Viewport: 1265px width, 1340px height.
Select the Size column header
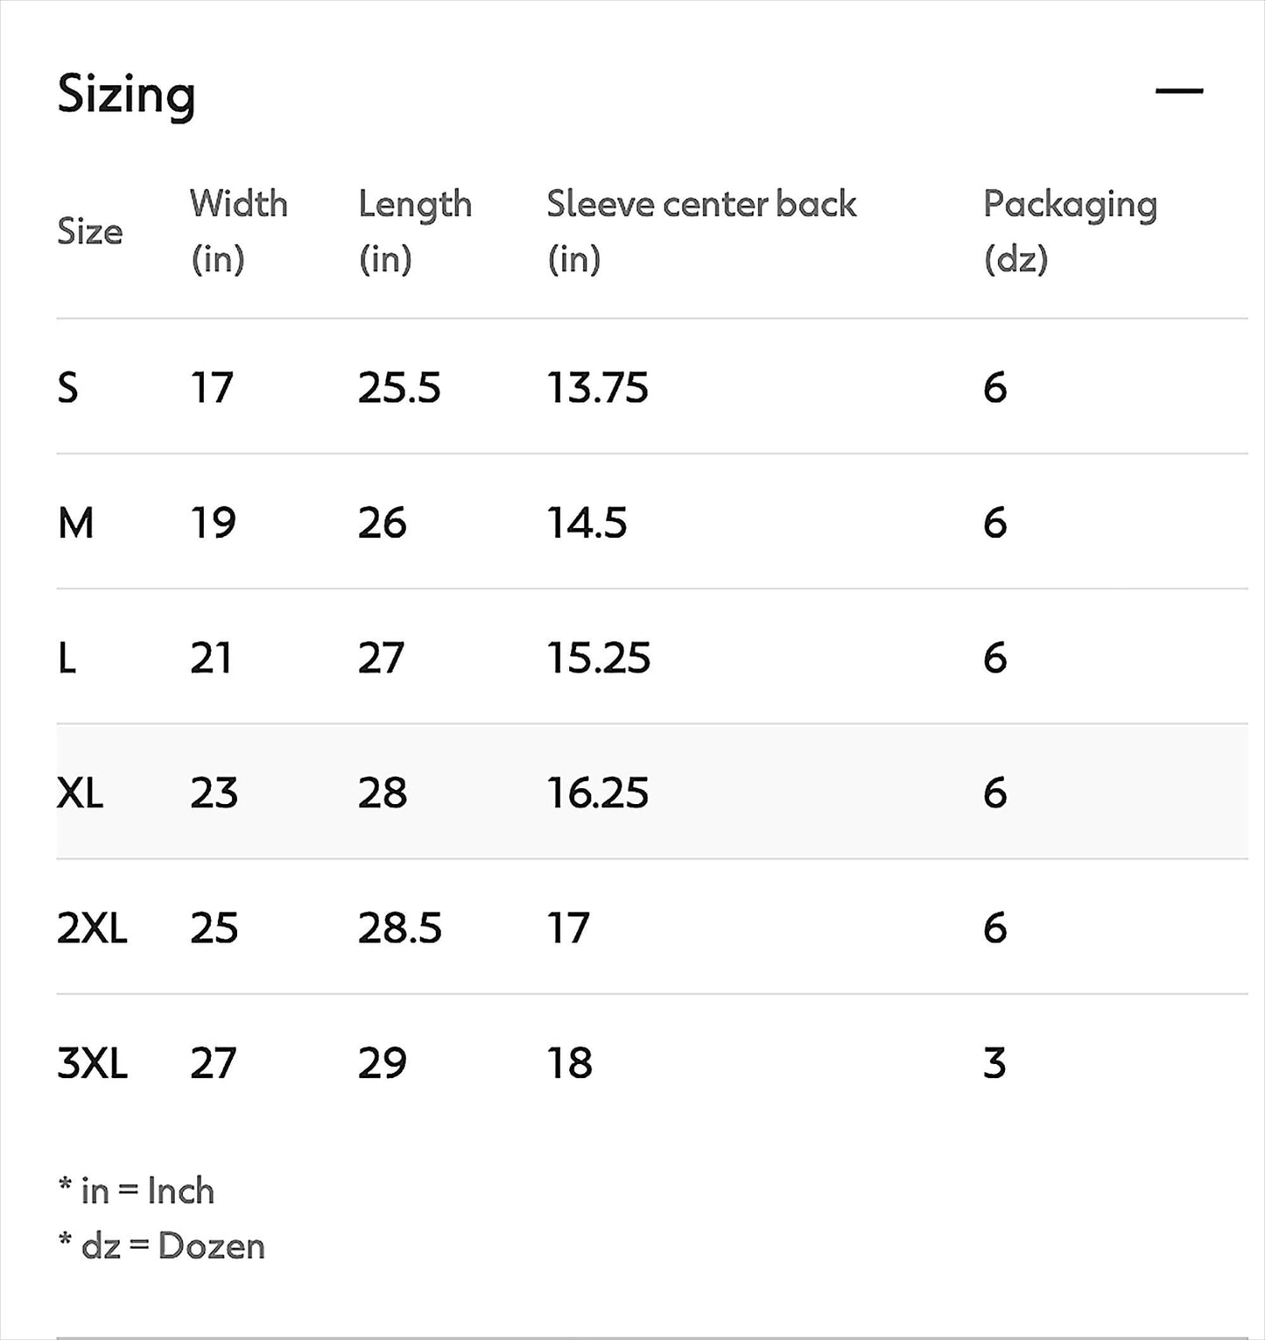(x=89, y=231)
